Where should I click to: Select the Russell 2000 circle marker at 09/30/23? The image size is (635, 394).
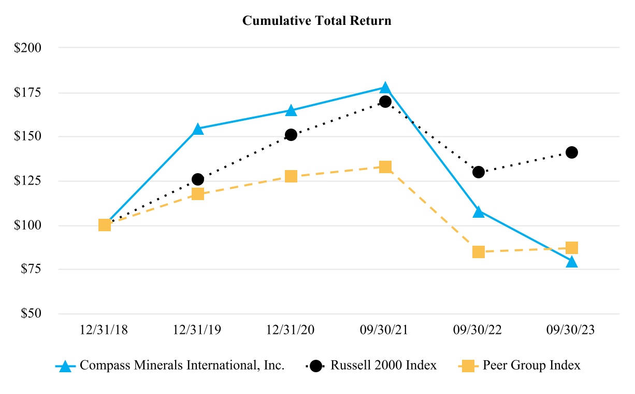[572, 152]
